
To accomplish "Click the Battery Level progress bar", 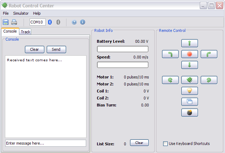I will pos(123,49).
